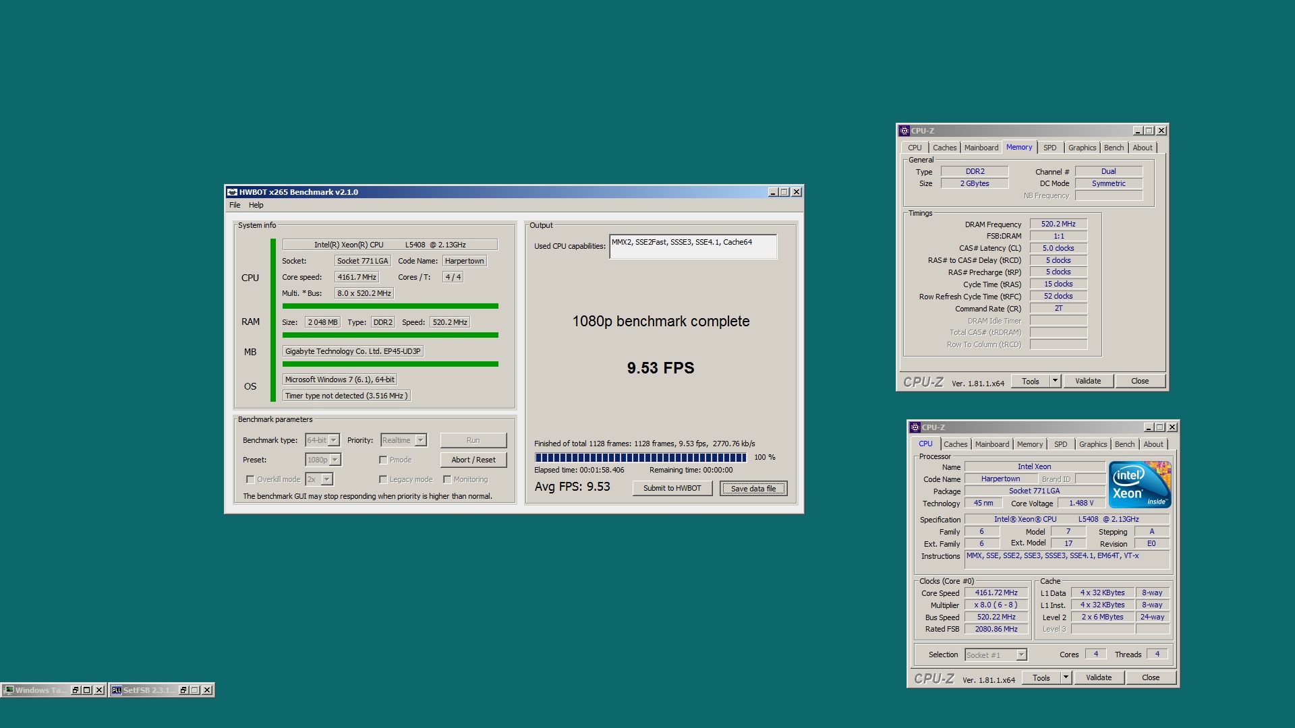Minimize the CPU-Z CPU window
This screenshot has height=728, width=1295.
1149,427
